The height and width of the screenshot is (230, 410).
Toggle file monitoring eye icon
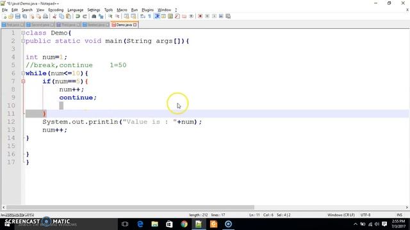[x=191, y=16]
